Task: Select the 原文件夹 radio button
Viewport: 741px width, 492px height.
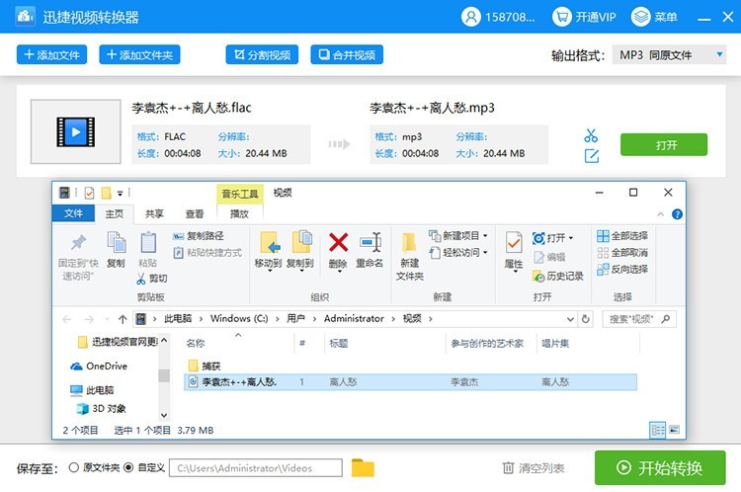Action: [74, 467]
